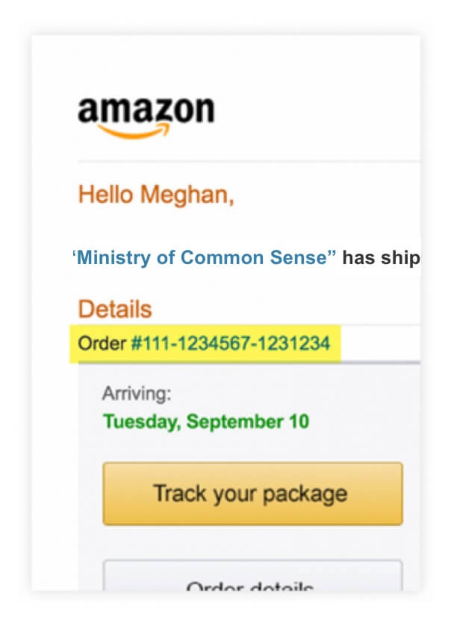Image resolution: width=451 pixels, height=634 pixels.
Task: Click the 'Hello Meghan,' greeting text
Action: pyautogui.click(x=156, y=195)
